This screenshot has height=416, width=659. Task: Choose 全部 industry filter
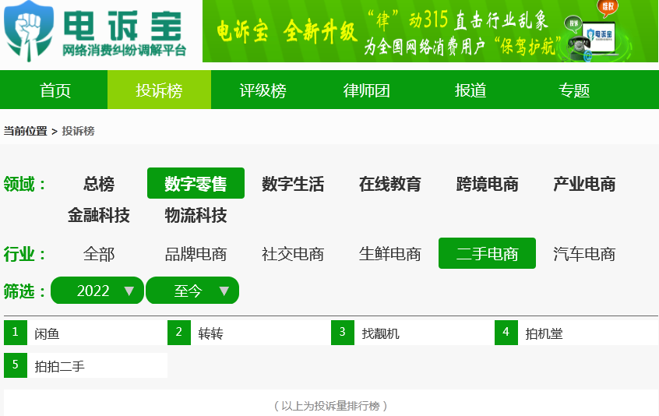99,254
